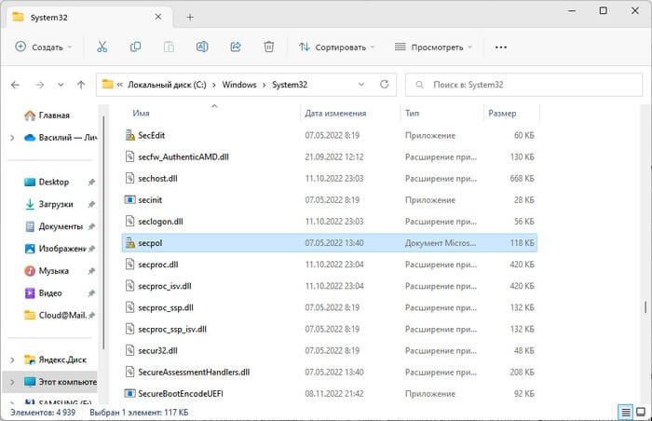The height and width of the screenshot is (421, 652).
Task: Go up one folder level arrow
Action: 81,85
